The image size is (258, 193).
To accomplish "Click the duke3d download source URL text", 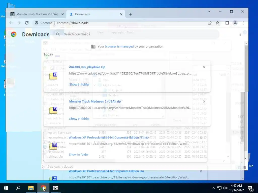I will coord(130,73).
